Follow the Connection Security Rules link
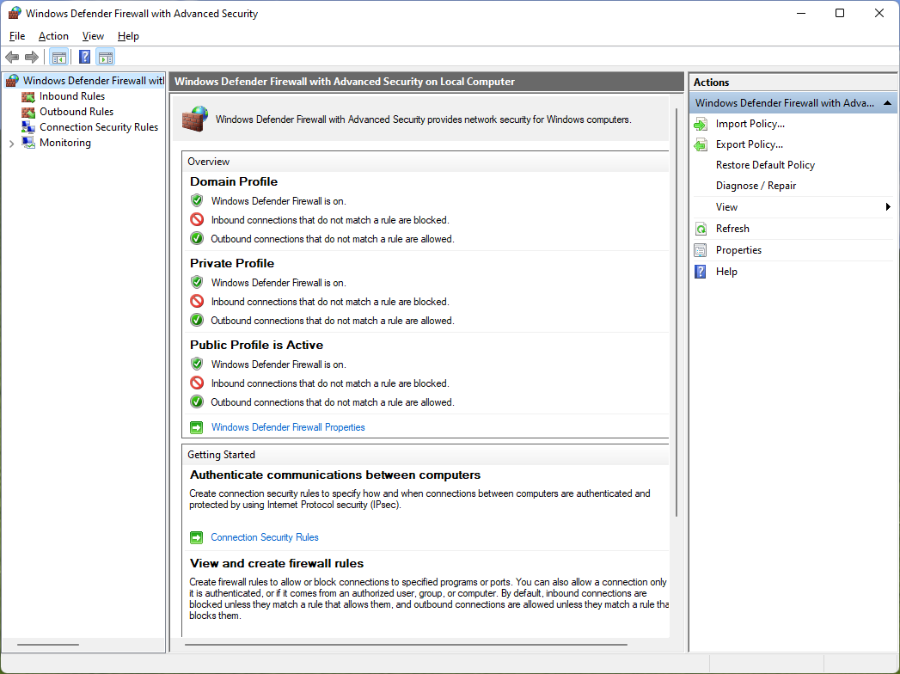This screenshot has height=674, width=900. pyautogui.click(x=265, y=537)
